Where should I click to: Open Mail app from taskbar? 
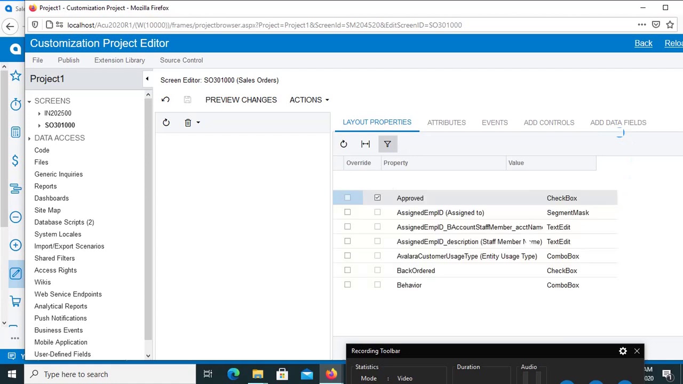coord(307,374)
